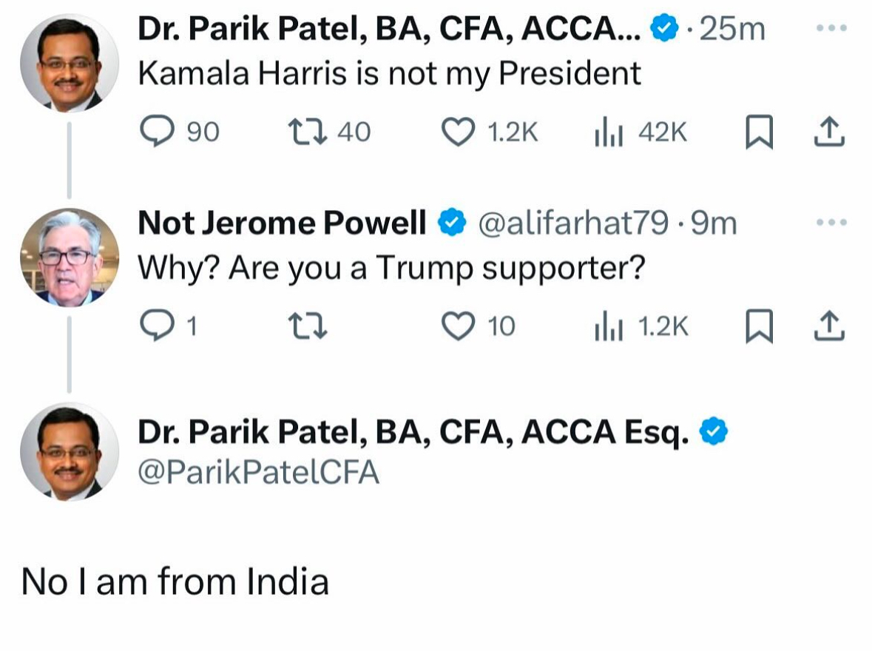Share Not Jerome Powell's reply
The image size is (872, 651).
tap(829, 327)
